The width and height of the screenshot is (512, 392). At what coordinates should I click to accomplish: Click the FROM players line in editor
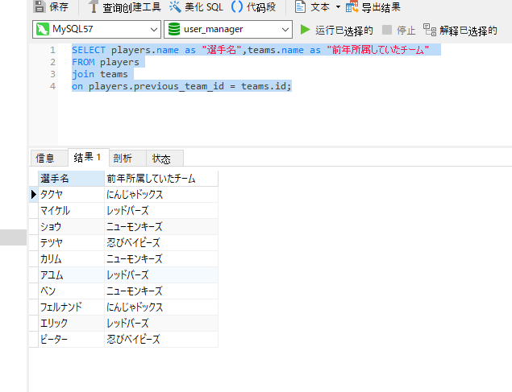pyautogui.click(x=106, y=62)
